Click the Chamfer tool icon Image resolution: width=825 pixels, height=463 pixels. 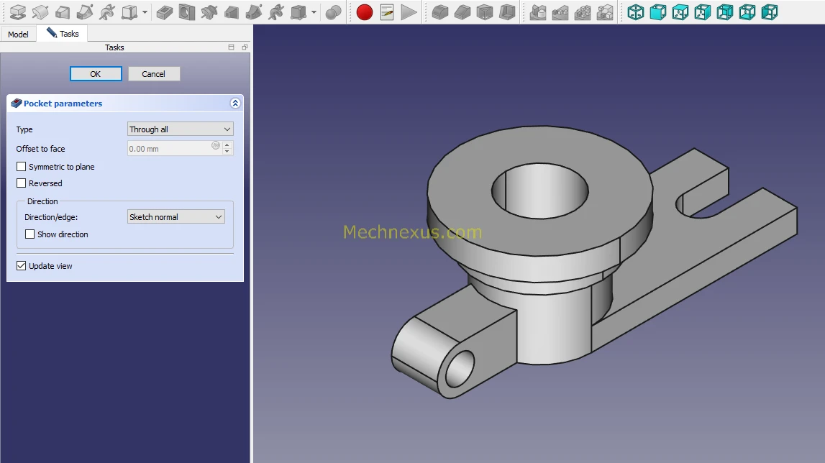[x=462, y=12]
